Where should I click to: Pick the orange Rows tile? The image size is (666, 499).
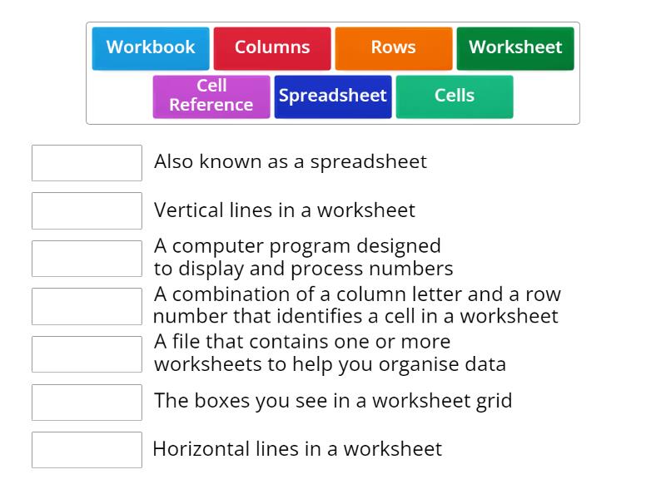394,48
